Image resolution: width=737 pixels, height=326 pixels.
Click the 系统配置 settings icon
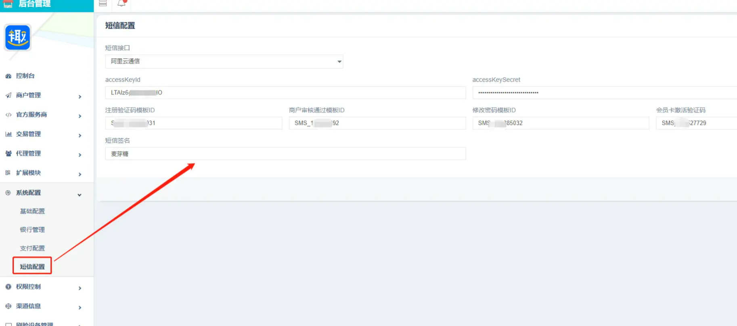click(8, 193)
